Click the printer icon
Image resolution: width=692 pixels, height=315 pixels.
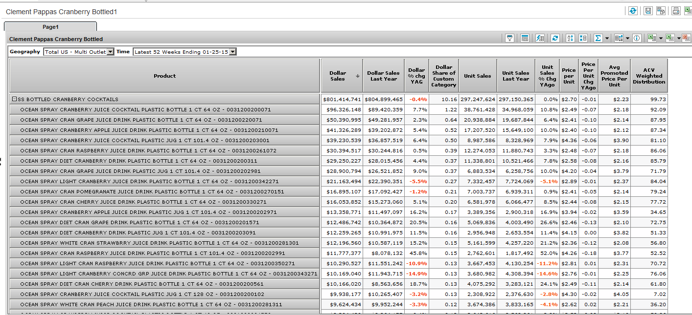676,11
